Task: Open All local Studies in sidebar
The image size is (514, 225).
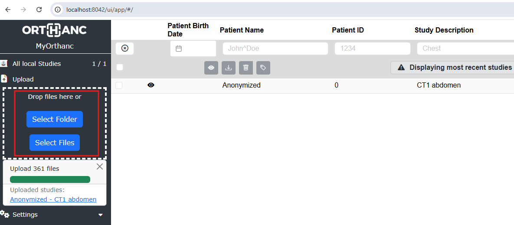Action: 37,64
